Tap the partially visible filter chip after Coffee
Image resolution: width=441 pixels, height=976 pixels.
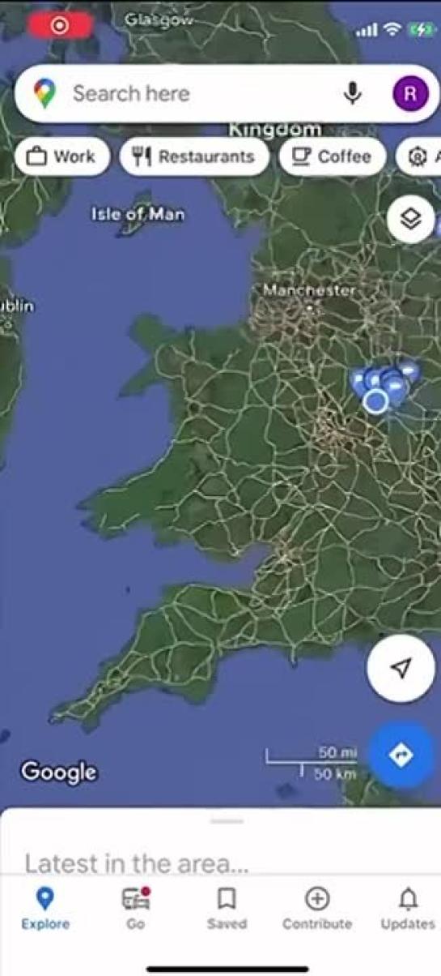(419, 156)
